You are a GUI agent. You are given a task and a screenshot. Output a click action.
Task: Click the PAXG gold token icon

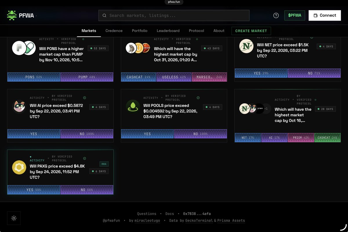[19, 167]
